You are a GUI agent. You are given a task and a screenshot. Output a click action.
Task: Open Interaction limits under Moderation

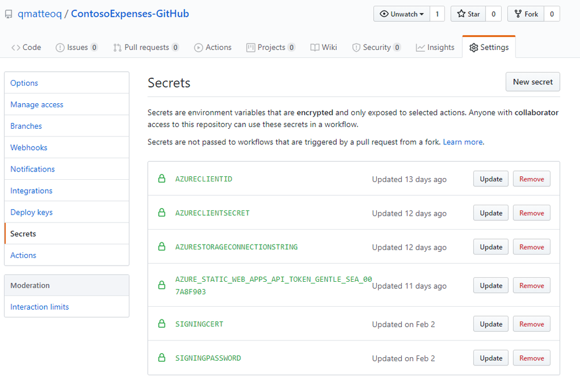67,307
